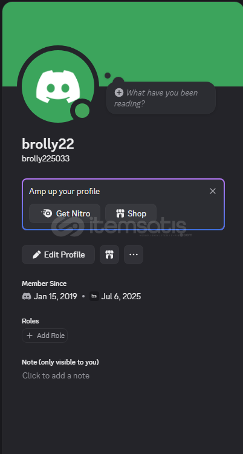
Task: Click the Discord logo beside Jan 15, 2019
Action: [27, 296]
